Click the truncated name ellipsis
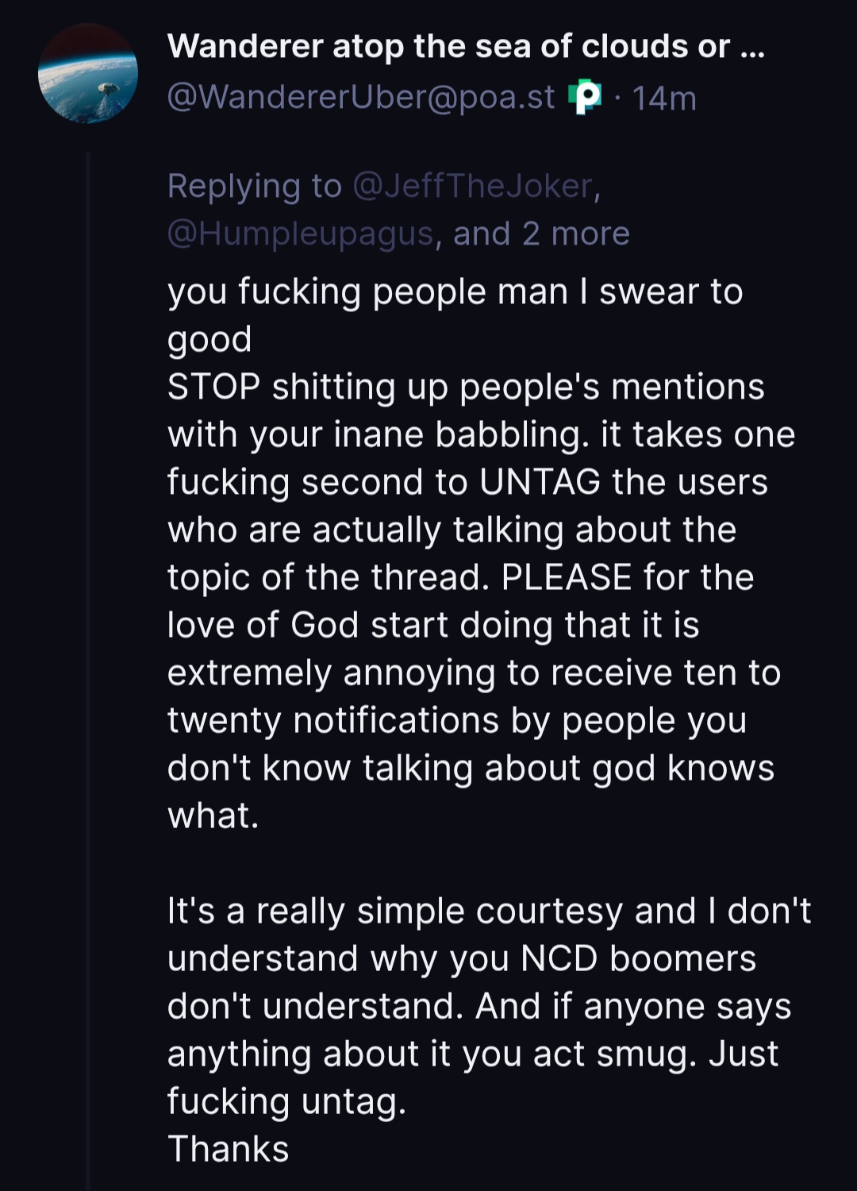 tap(751, 47)
